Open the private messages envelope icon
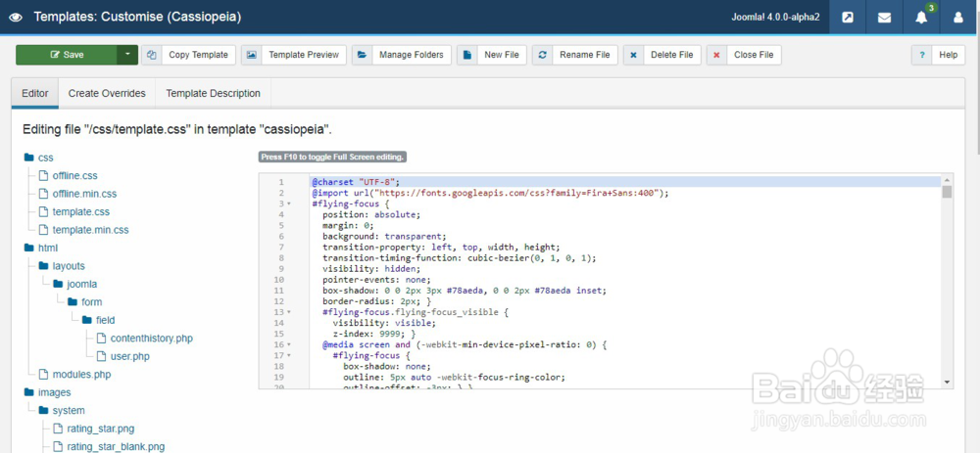This screenshot has width=980, height=453. [884, 18]
